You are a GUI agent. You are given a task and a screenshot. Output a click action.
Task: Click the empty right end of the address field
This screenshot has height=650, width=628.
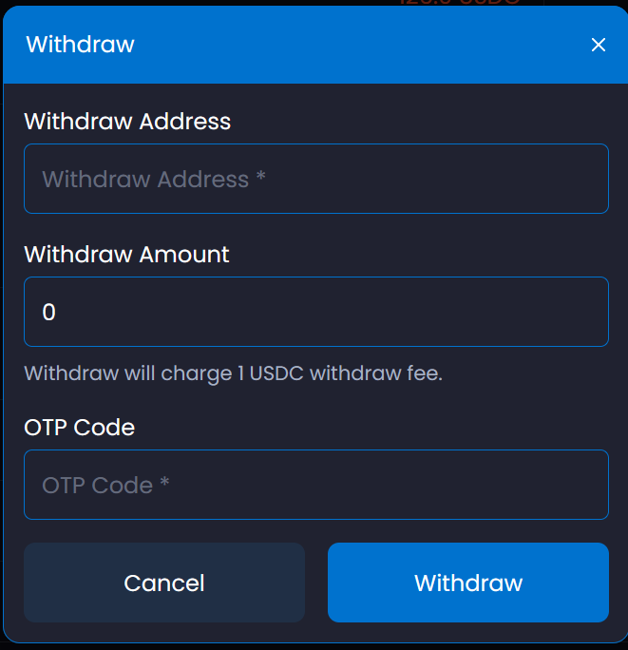(x=551, y=179)
